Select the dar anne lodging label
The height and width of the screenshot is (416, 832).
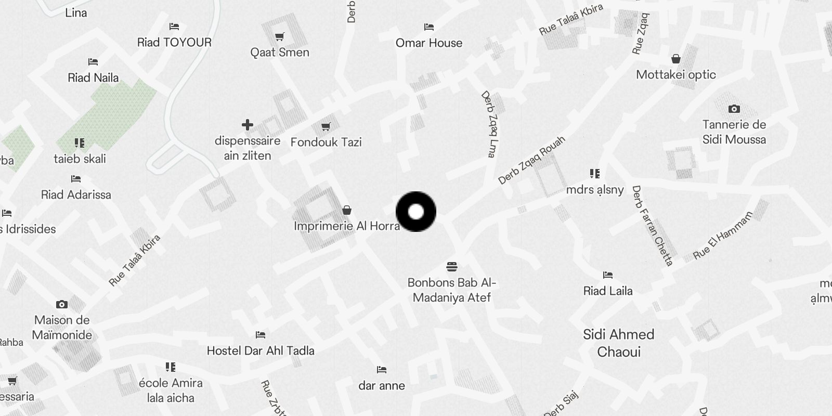click(x=382, y=385)
